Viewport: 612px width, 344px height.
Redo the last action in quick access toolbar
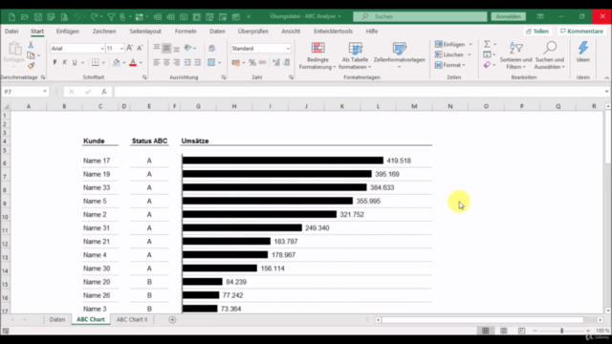coord(94,17)
